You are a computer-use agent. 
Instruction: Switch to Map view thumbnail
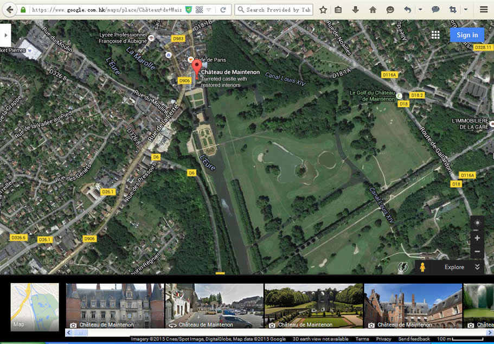pos(35,307)
